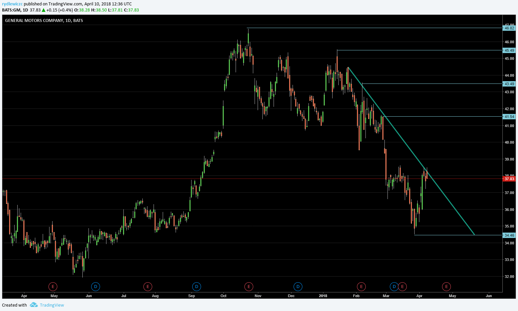This screenshot has width=518, height=311.
Task: Click the BATS:GM, 1D symbol text in the header
Action: (x=15, y=10)
